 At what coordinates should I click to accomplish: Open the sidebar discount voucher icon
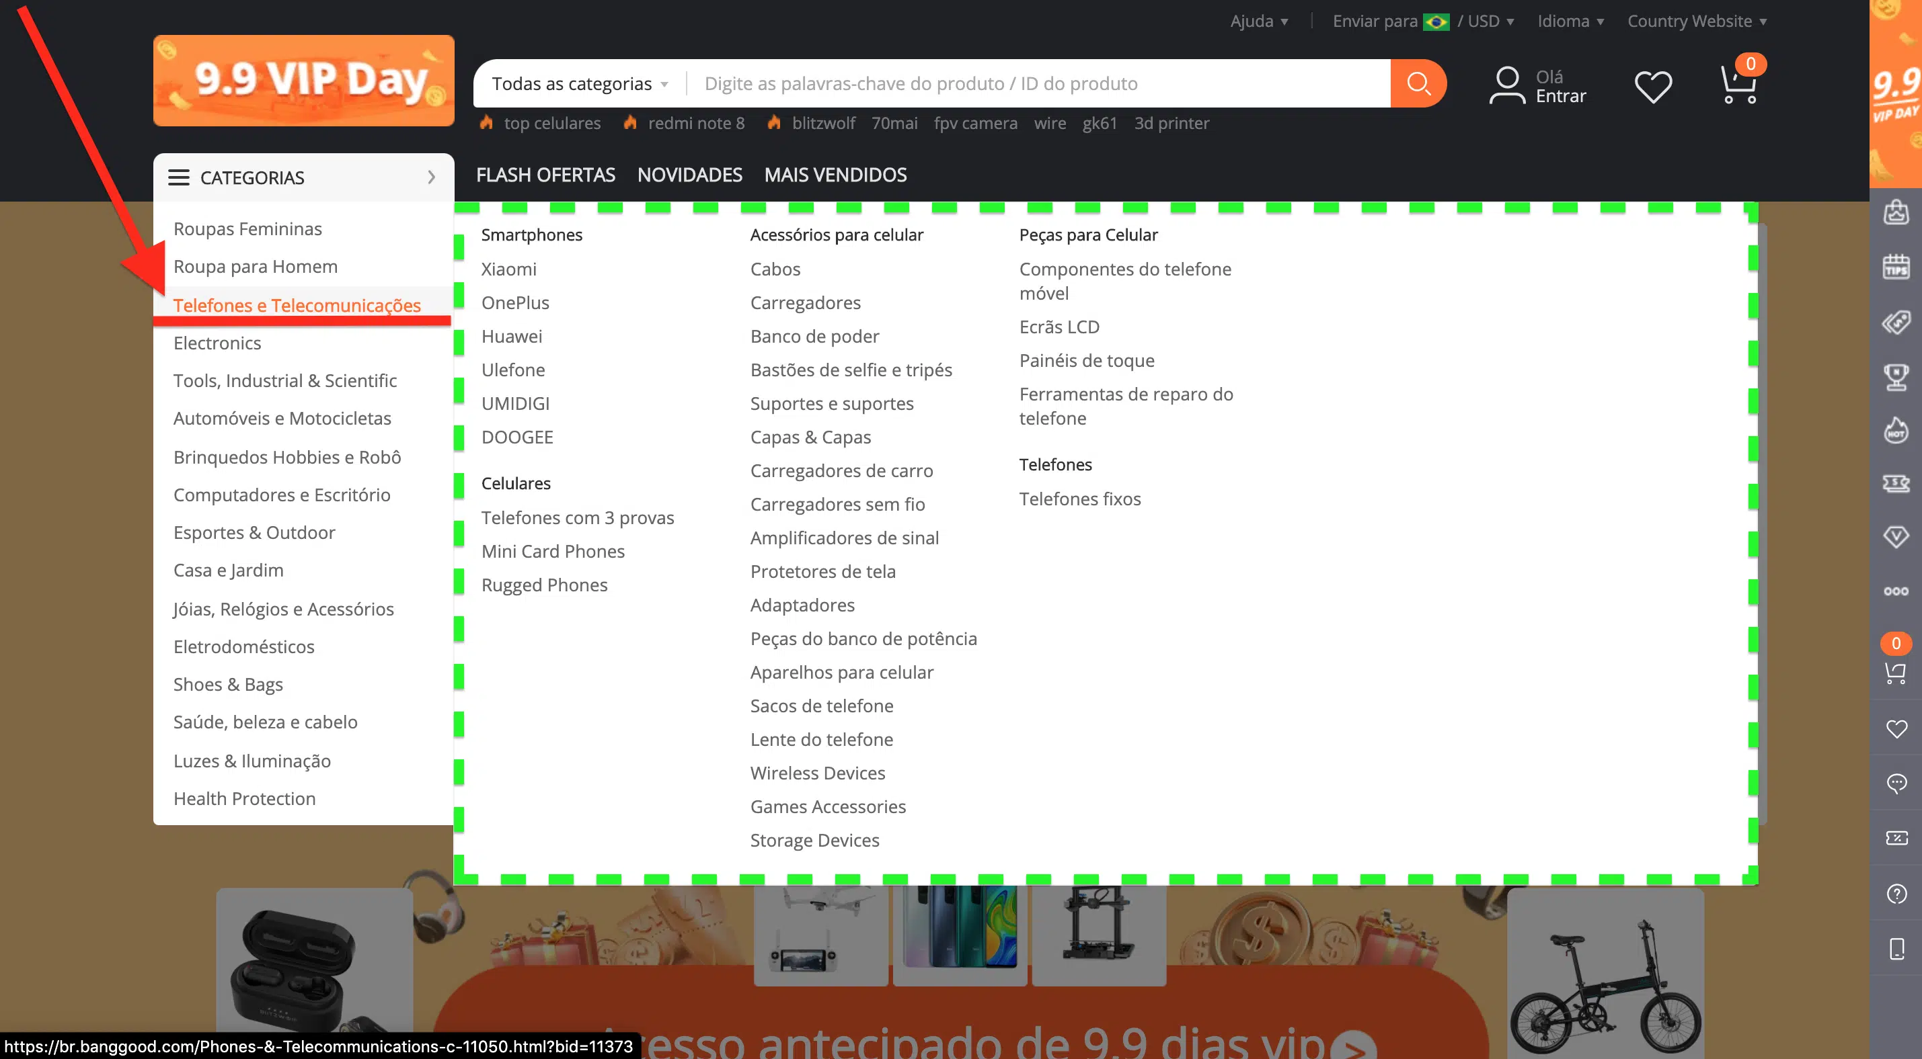click(1896, 838)
